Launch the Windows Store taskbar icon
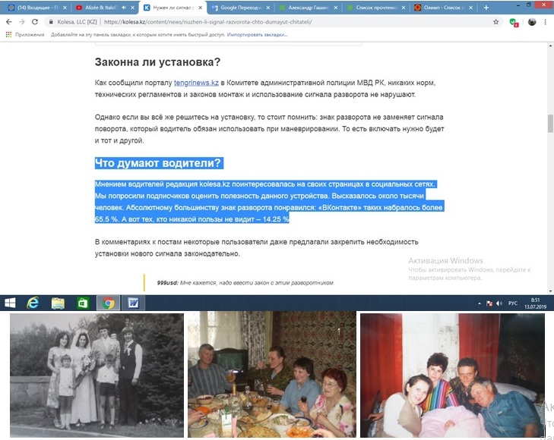The height and width of the screenshot is (440, 554). [83, 303]
